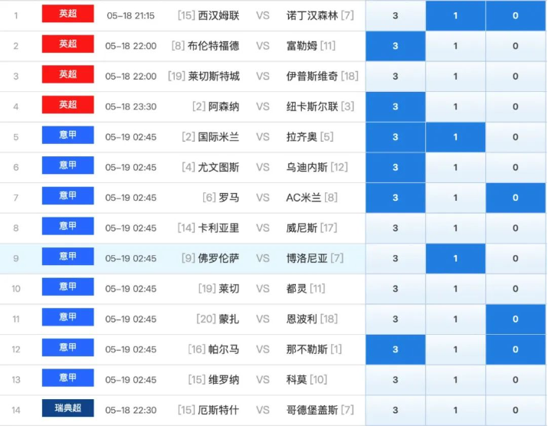Deselect the 0 pick for 罗马 vs AC米兰
Image resolution: width=548 pixels, height=429 pixels.
pyautogui.click(x=516, y=198)
